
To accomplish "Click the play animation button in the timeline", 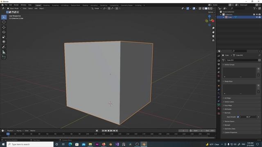I will pyautogui.click(x=111, y=131).
